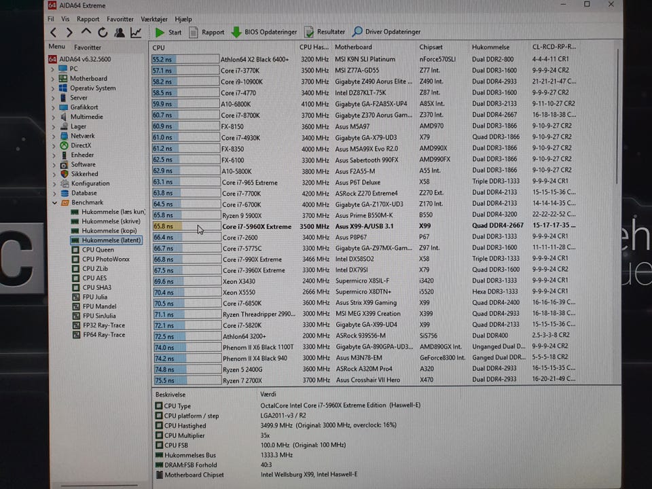Expand the Motherboard tree node
This screenshot has width=652, height=489.
click(53, 79)
